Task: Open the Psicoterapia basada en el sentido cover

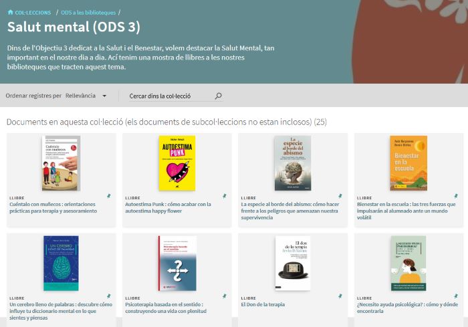Action: tap(177, 263)
